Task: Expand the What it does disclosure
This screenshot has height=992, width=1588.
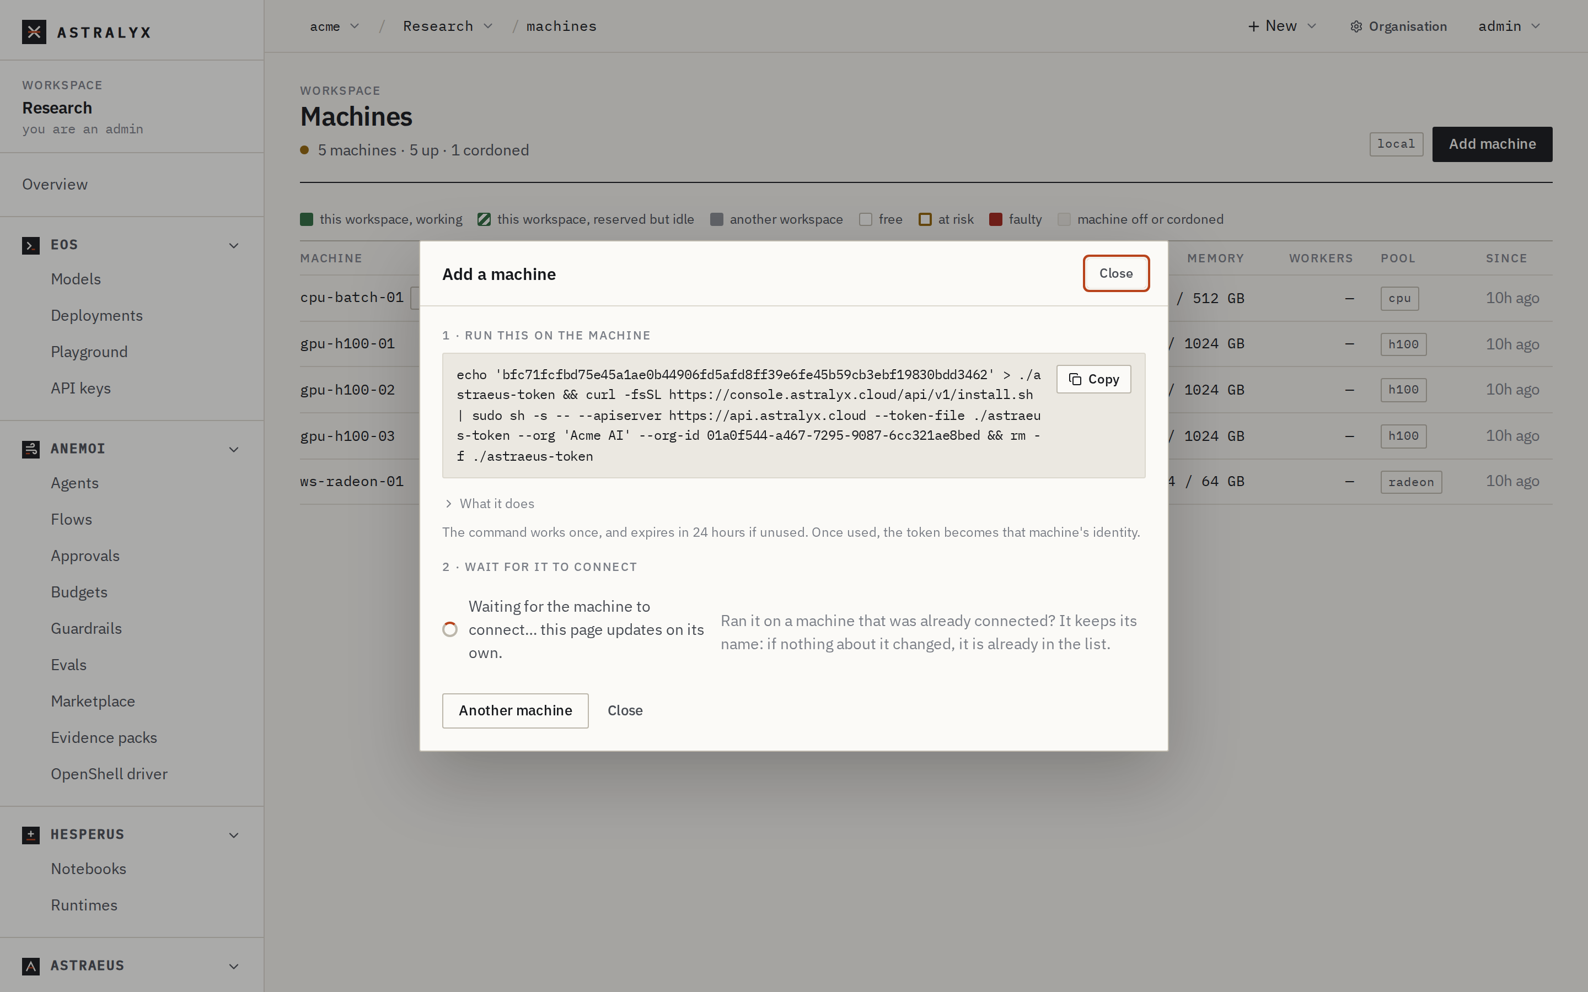Action: 489,504
